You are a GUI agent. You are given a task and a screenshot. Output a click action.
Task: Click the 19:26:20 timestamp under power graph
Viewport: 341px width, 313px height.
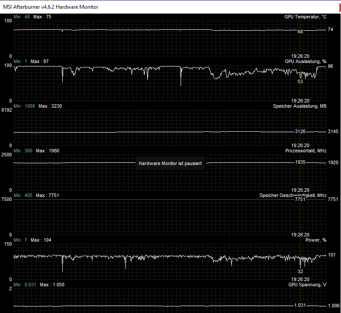click(300, 279)
